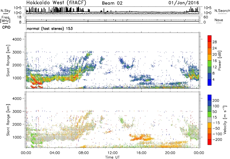The width and height of the screenshot is (230, 159).
Task: Pick the bright blue bottom segment of power colorbar
Action: coord(210,82)
